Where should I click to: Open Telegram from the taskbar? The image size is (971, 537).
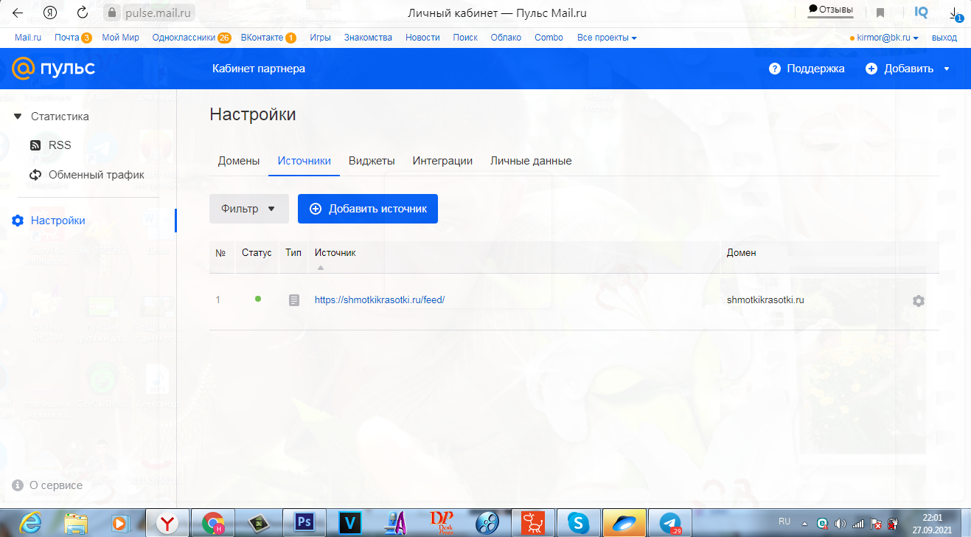tap(670, 524)
